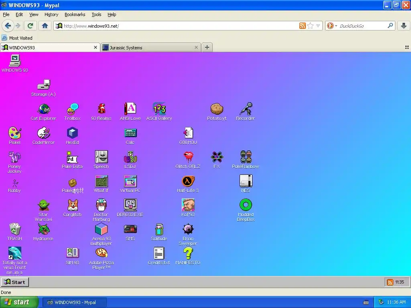Open the TRASH recycle bin
Screen dimensions: 411x308
tap(15, 229)
